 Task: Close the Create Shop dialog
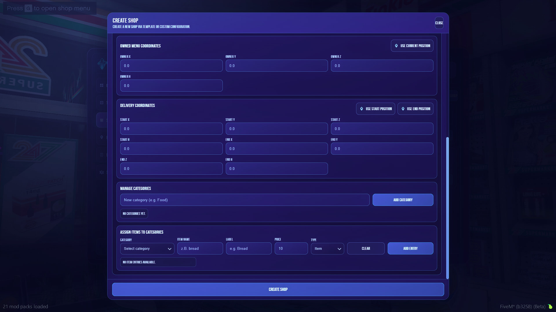(439, 23)
